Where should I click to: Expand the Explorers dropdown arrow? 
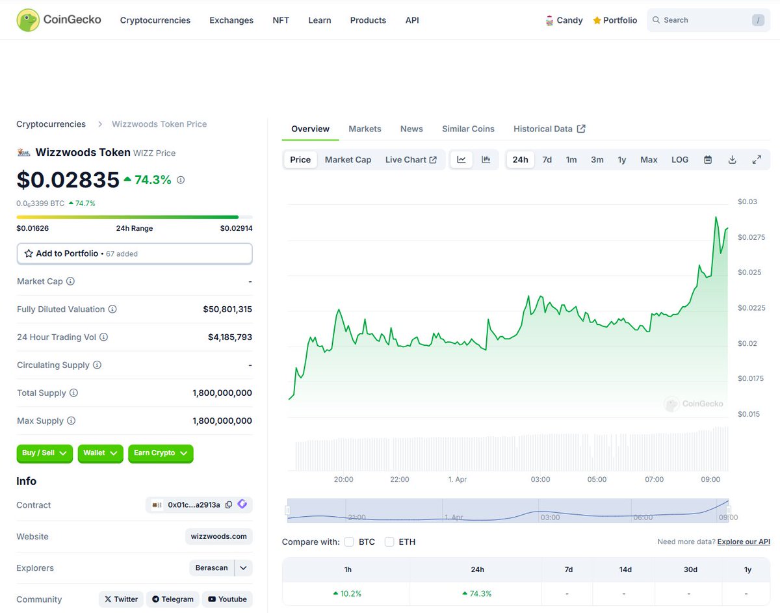point(243,567)
